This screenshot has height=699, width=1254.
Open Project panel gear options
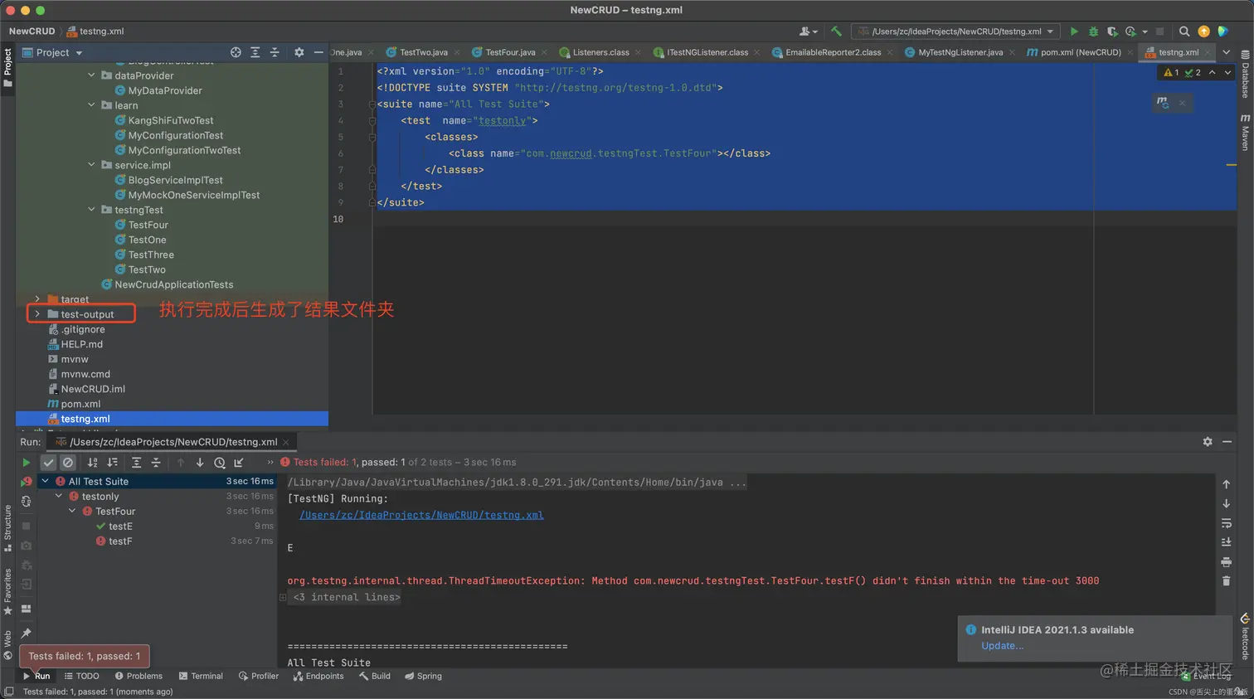coord(299,52)
